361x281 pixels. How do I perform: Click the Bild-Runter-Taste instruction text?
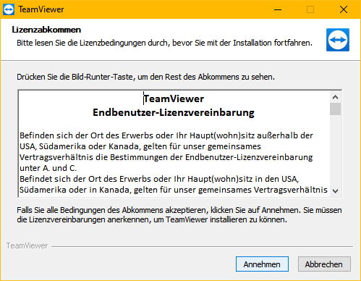click(x=145, y=77)
